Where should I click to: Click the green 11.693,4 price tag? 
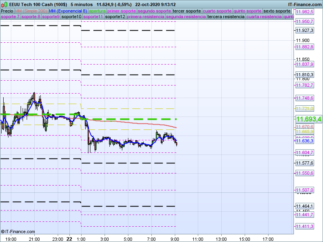[x=308, y=119]
